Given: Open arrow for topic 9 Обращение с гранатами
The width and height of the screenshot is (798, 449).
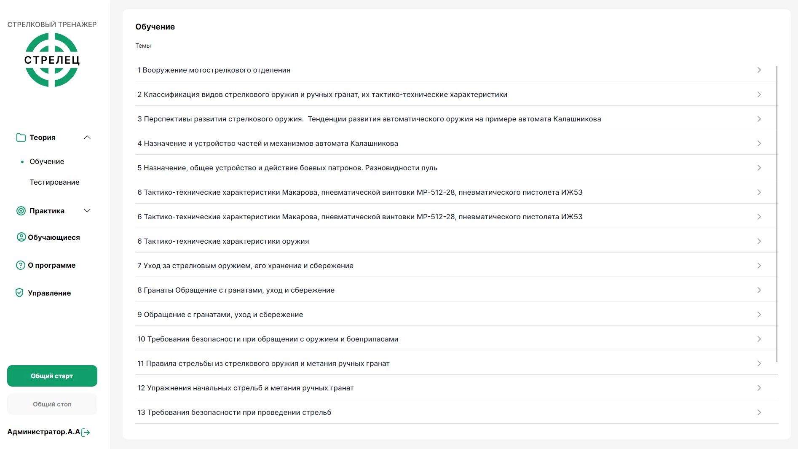Looking at the screenshot, I should (x=759, y=315).
